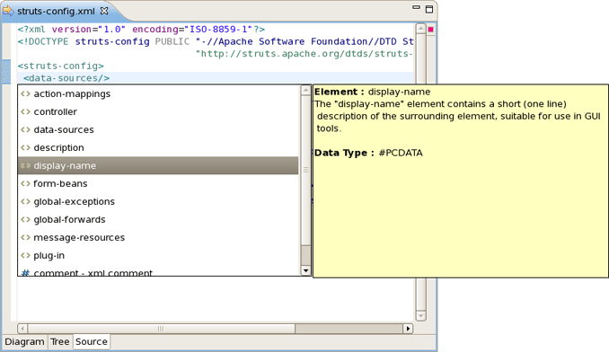This screenshot has width=609, height=352.
Task: Click the editor vertical scroll down arrow
Action: 420,316
